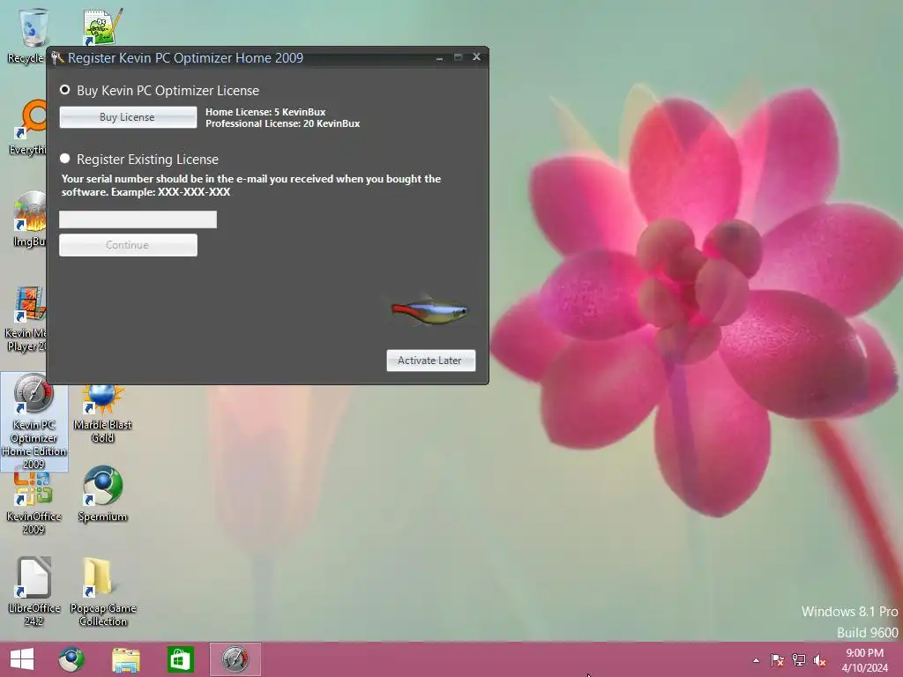Select the Marble Blast Gold desktop shortcut
The image size is (903, 677).
pos(102,413)
